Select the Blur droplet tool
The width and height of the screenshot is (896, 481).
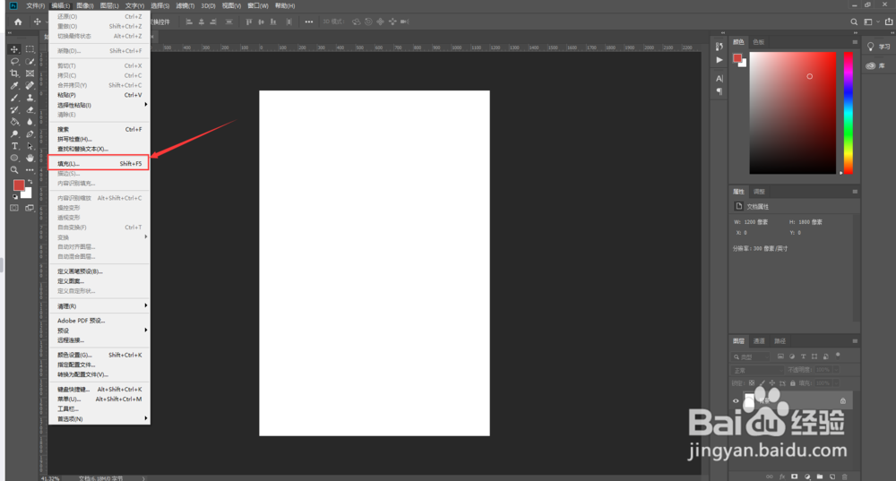point(30,122)
